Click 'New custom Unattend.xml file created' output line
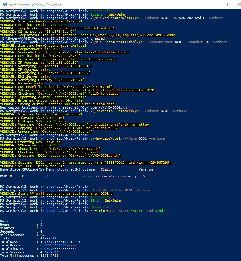Image resolution: width=241 pixels, height=261 pixels. [x=65, y=107]
